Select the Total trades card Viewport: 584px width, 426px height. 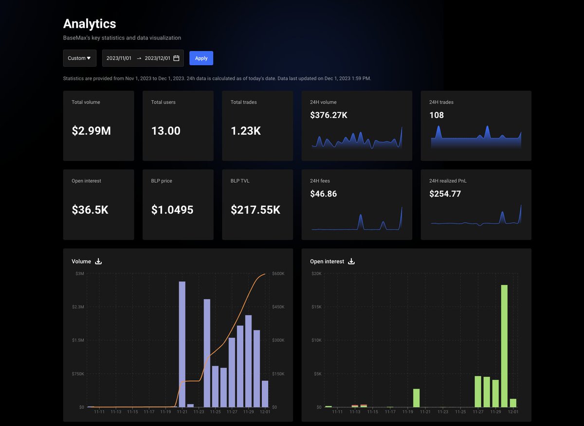tap(257, 126)
